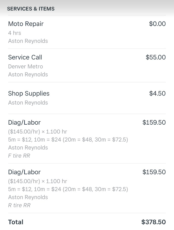Open the Diag/Labor item for R tire RR

[x=24, y=172]
